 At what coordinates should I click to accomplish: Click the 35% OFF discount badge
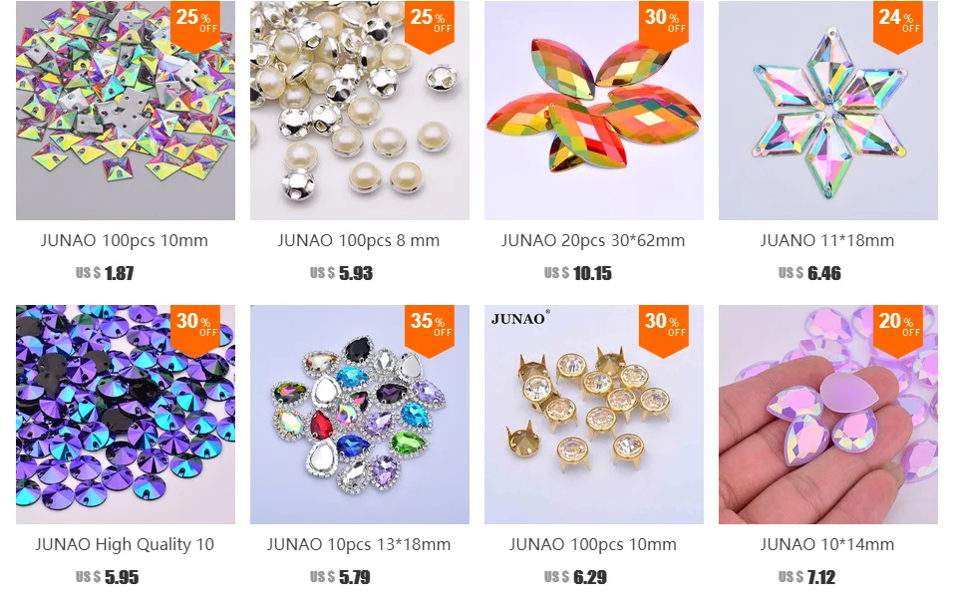430,329
